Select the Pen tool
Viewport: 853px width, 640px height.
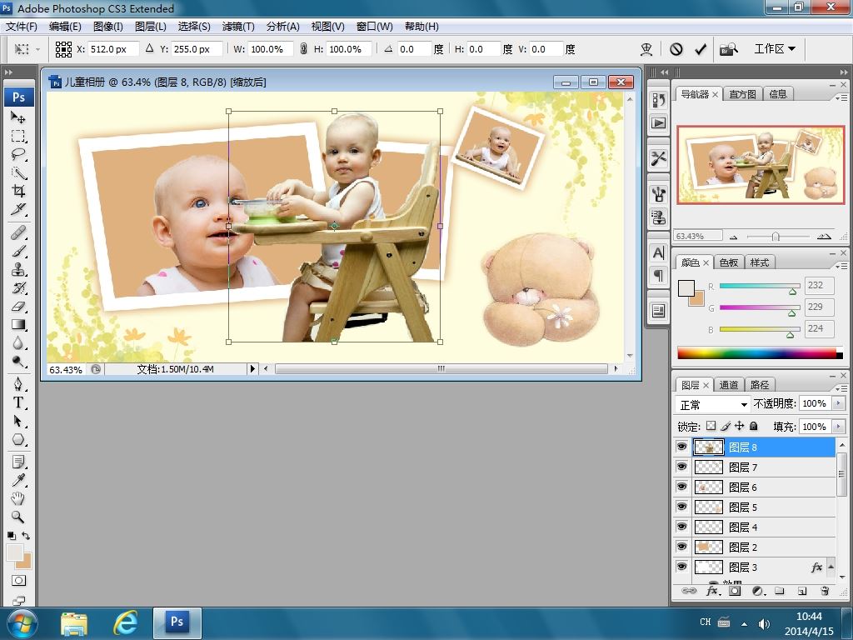[18, 384]
